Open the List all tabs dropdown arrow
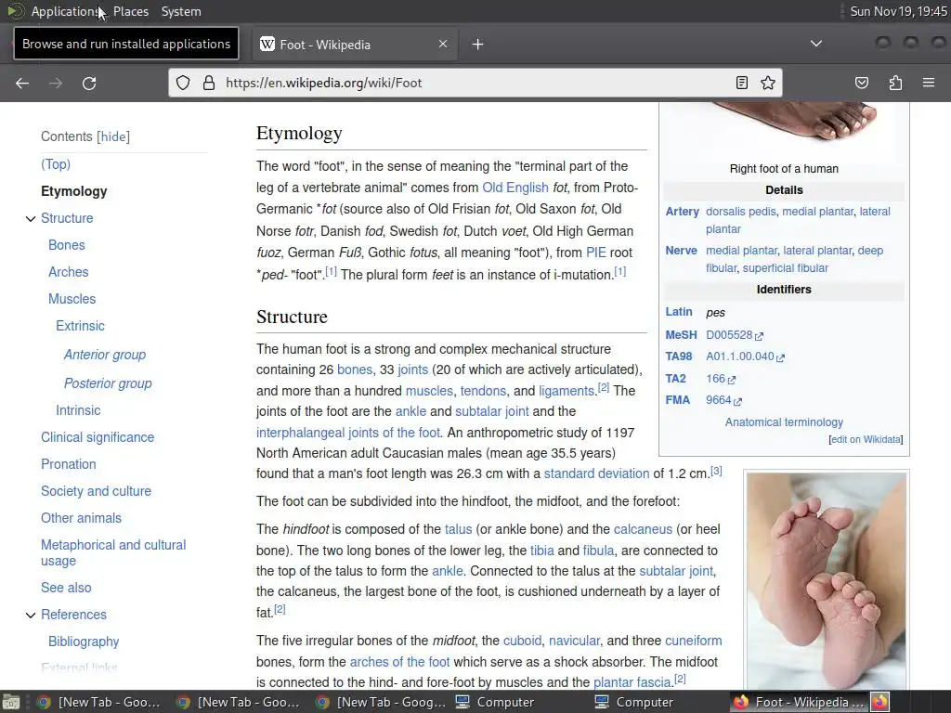 pos(816,44)
